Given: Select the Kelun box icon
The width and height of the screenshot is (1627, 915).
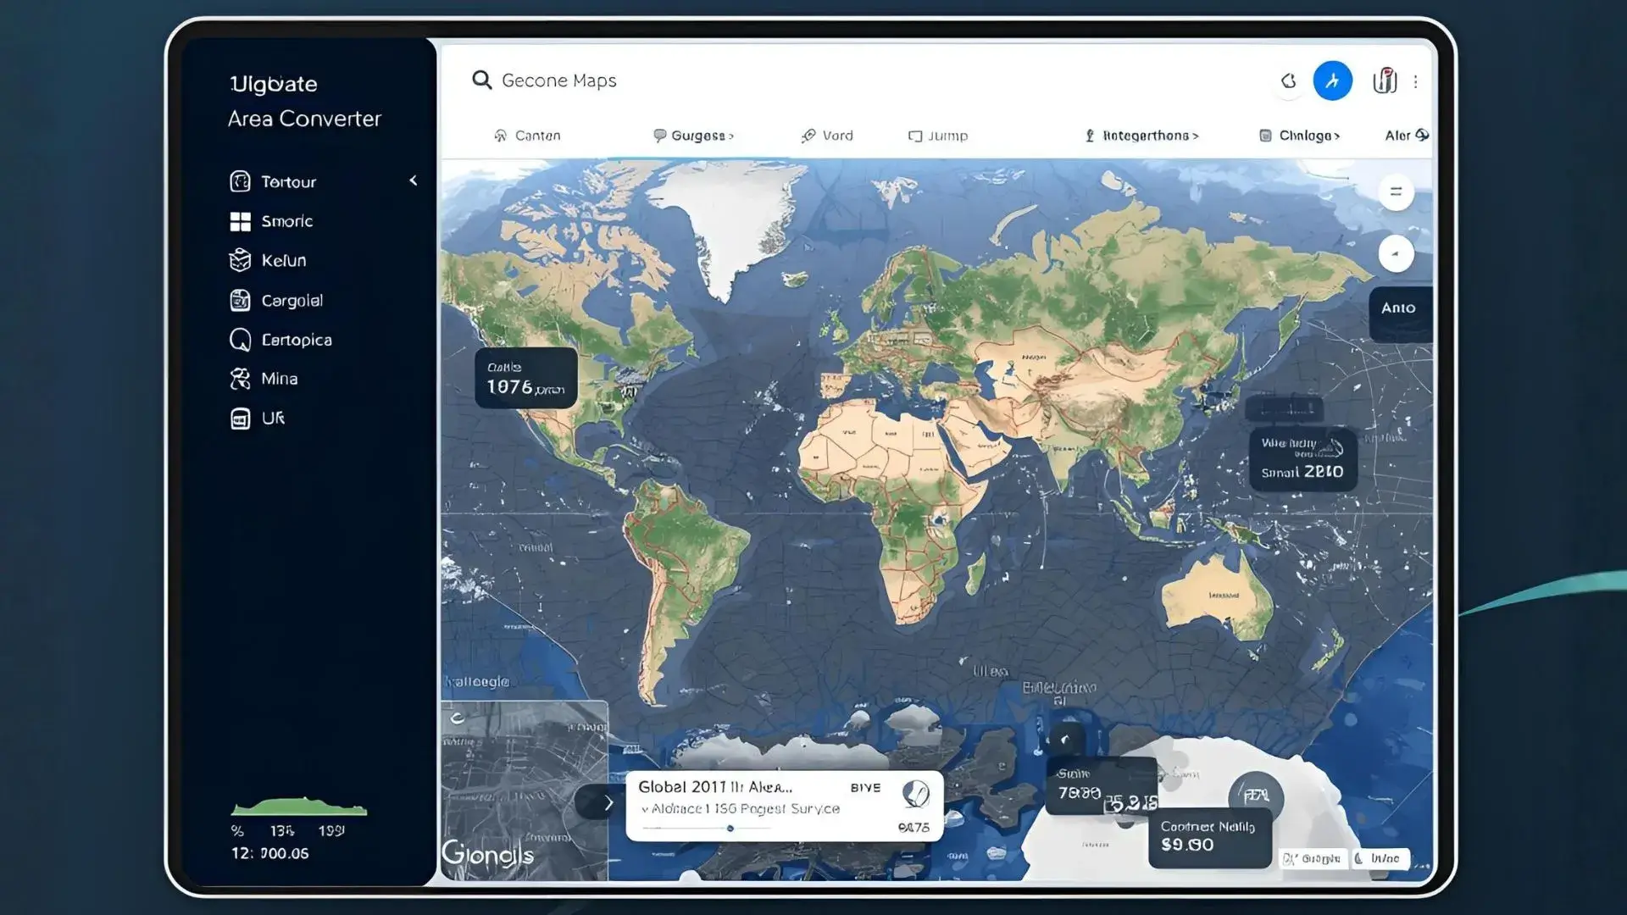Looking at the screenshot, I should [241, 260].
